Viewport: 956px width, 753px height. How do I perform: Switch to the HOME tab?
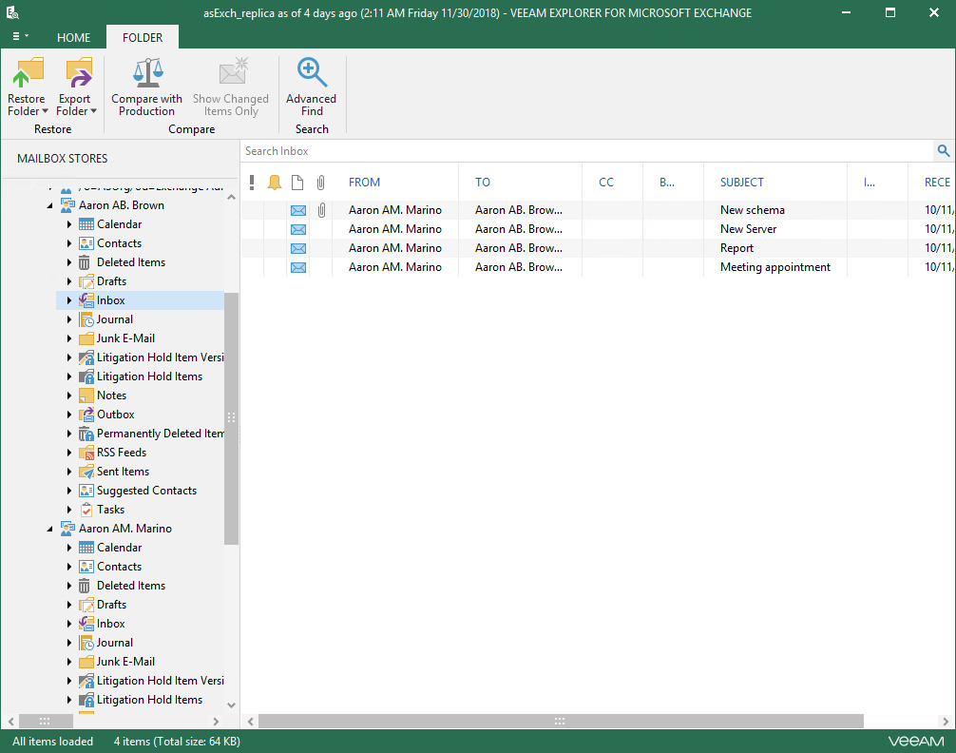click(x=74, y=38)
